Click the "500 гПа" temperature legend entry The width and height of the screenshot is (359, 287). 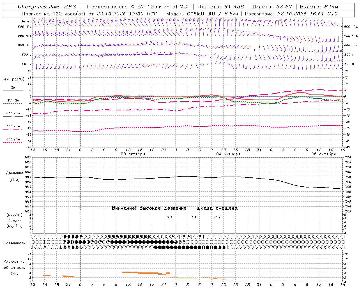tap(13, 139)
